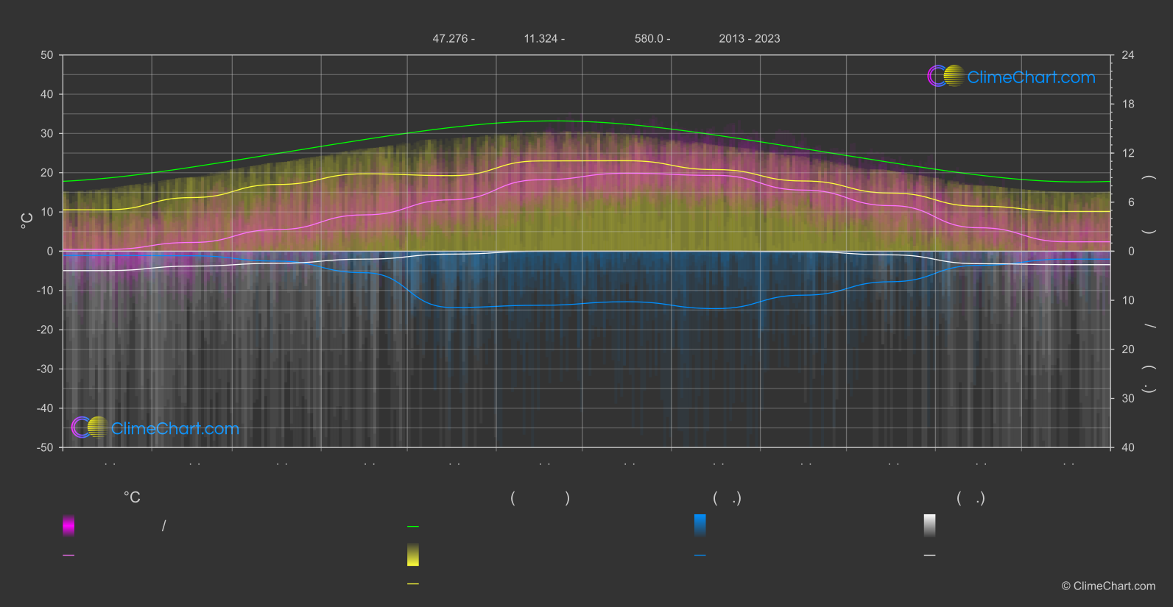Viewport: 1173px width, 607px height.
Task: Toggle the yellow line legend marker
Action: pos(413,583)
